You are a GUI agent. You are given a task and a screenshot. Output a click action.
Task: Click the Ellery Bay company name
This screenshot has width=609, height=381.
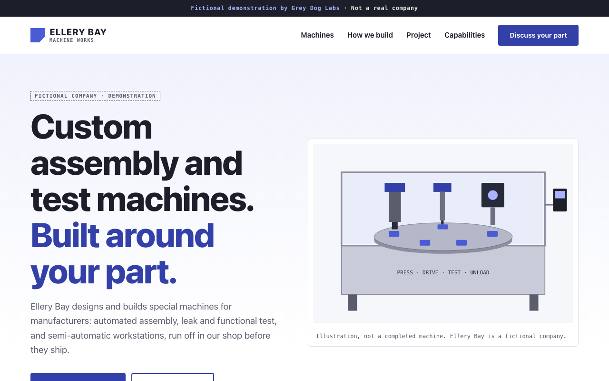pyautogui.click(x=78, y=32)
